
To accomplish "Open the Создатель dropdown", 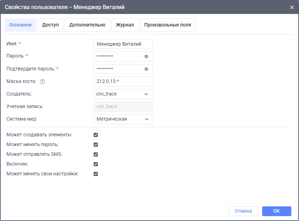I will point(123,94).
